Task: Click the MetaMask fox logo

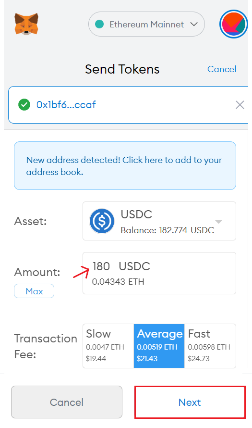Action: tap(26, 24)
